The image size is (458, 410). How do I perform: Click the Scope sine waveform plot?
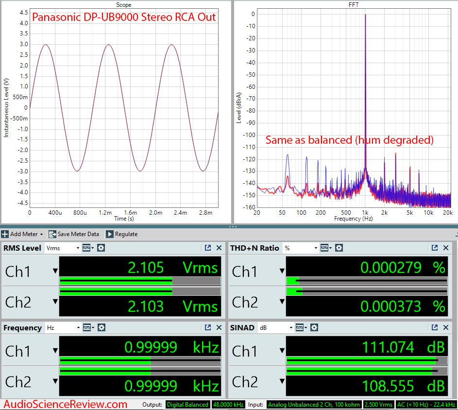tap(124, 108)
